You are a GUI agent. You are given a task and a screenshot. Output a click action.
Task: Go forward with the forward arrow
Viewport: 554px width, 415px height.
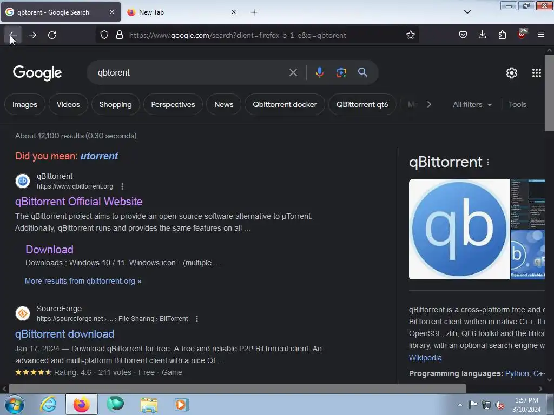[x=32, y=35]
